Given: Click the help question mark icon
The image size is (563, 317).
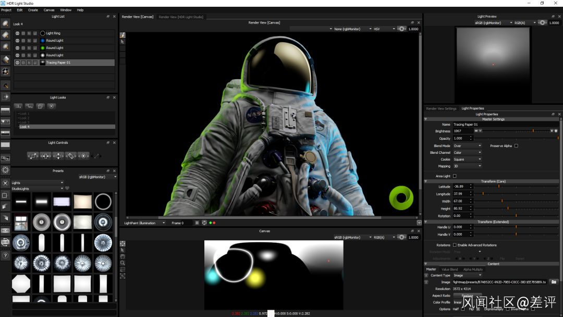Looking at the screenshot, I should point(5,255).
